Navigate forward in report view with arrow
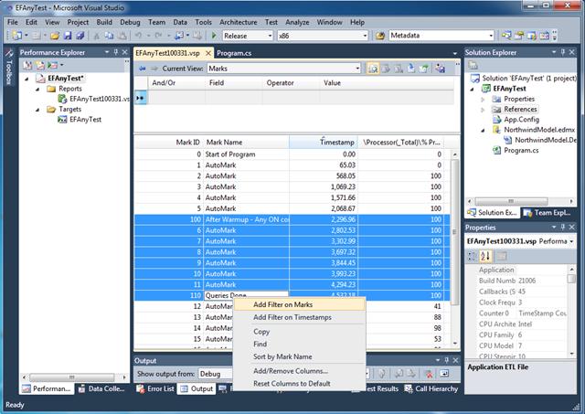Screen dimensions: 585x414 click(x=154, y=69)
